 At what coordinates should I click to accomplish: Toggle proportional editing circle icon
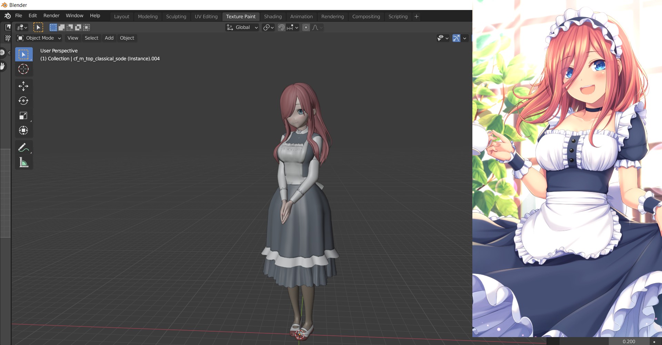(x=306, y=27)
